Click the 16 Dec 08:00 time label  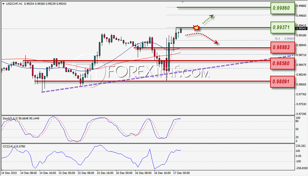click(x=143, y=173)
